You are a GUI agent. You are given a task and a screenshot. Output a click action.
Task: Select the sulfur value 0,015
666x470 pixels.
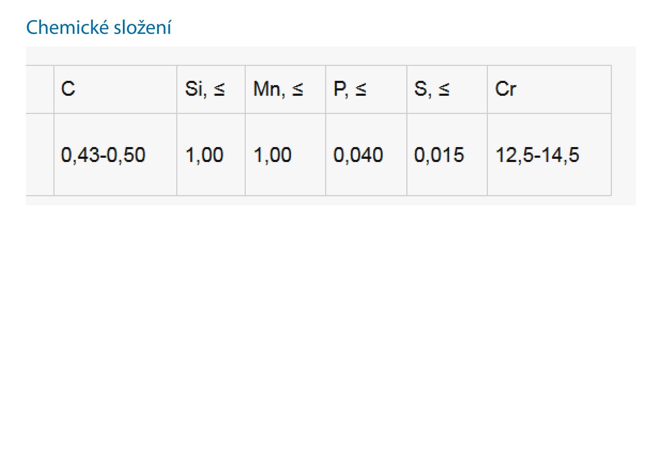pos(439,155)
